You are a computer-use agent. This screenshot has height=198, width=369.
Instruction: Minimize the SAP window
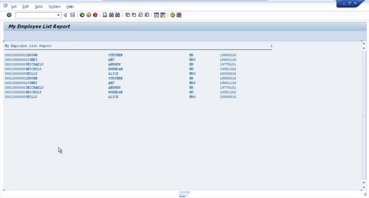click(344, 3)
